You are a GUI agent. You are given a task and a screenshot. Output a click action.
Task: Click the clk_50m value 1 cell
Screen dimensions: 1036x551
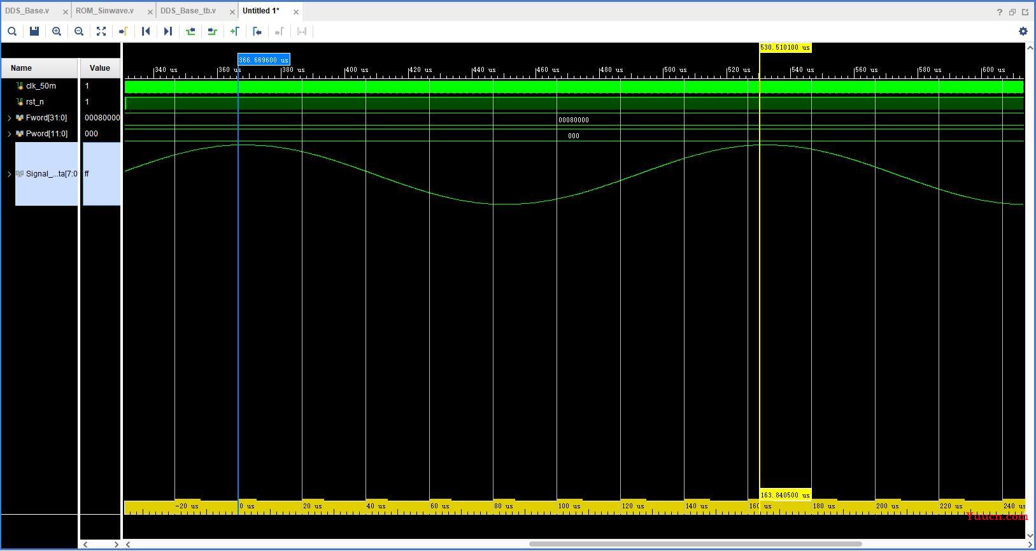[x=87, y=86]
